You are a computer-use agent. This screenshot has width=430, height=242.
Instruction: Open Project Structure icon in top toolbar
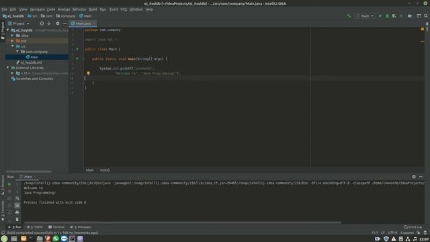[410, 16]
